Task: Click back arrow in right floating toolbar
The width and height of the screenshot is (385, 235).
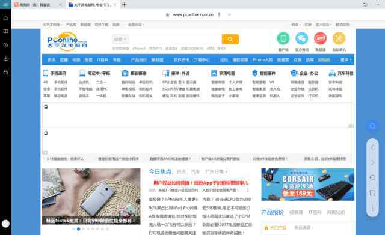Action: pyautogui.click(x=372, y=147)
